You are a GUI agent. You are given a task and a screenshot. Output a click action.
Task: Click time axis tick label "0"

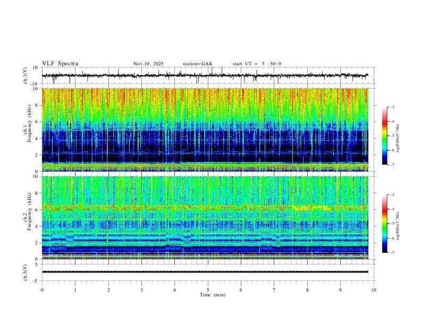tap(42, 290)
